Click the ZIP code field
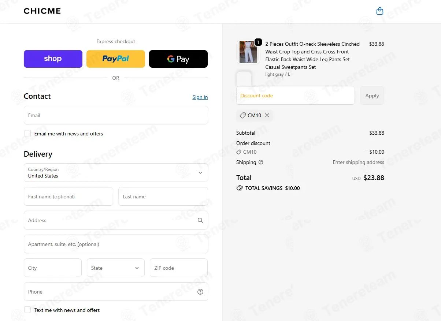This screenshot has width=441, height=321. click(x=179, y=268)
